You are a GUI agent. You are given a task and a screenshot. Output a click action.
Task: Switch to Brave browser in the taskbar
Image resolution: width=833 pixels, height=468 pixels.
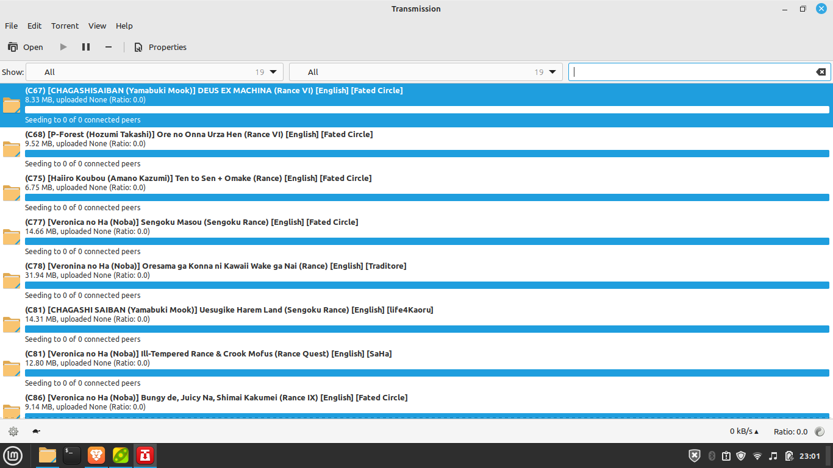tap(96, 455)
